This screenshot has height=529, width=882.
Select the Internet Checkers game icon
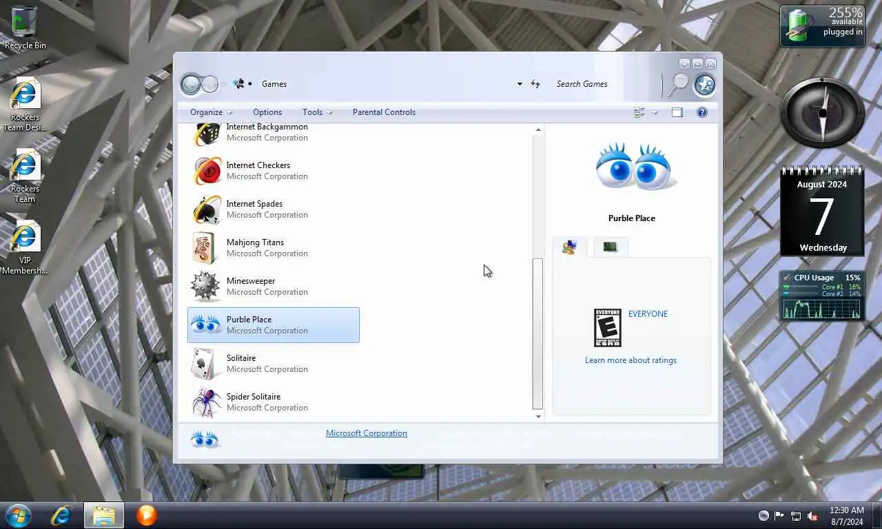[206, 171]
